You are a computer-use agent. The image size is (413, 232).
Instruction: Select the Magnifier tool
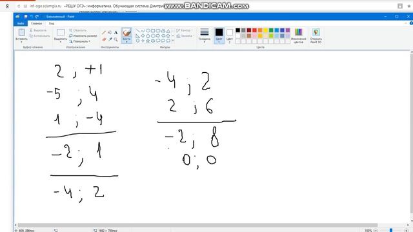coord(116,39)
